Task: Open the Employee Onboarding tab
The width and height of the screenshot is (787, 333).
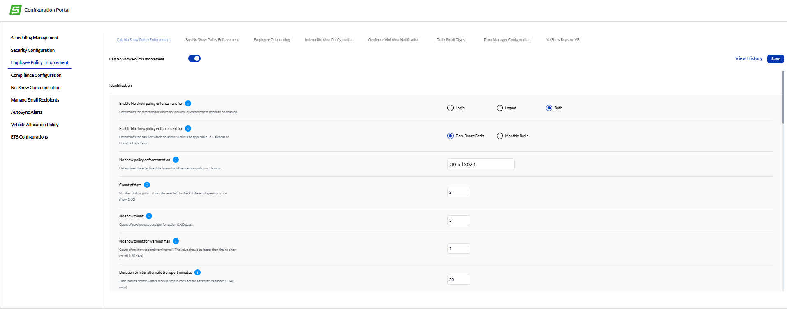Action: pos(272,40)
